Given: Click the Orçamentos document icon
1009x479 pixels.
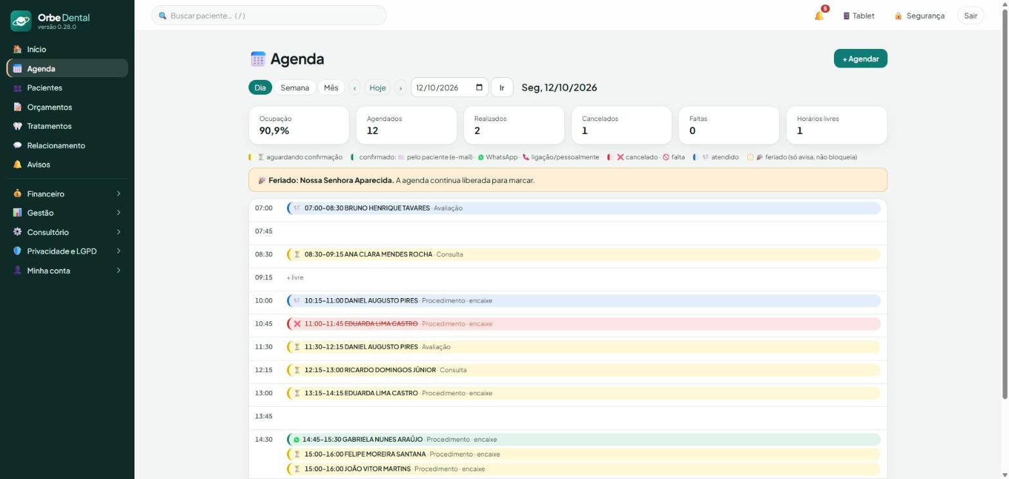Looking at the screenshot, I should [17, 107].
